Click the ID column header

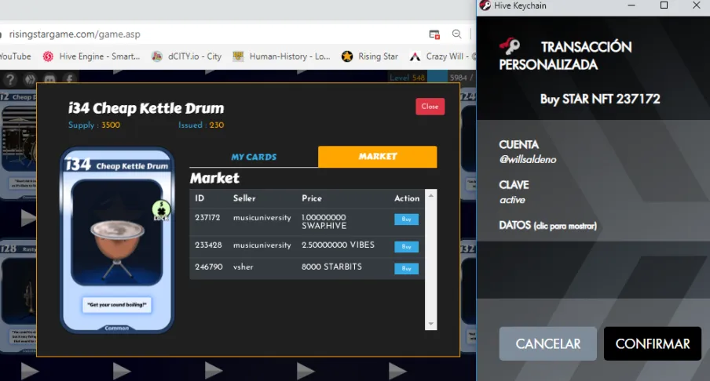click(199, 198)
